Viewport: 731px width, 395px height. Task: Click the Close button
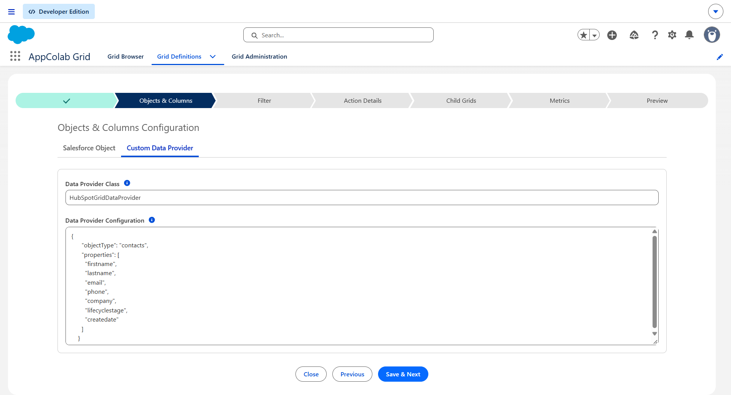pos(311,374)
